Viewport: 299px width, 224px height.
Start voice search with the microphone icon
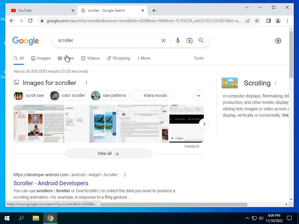pyautogui.click(x=178, y=40)
